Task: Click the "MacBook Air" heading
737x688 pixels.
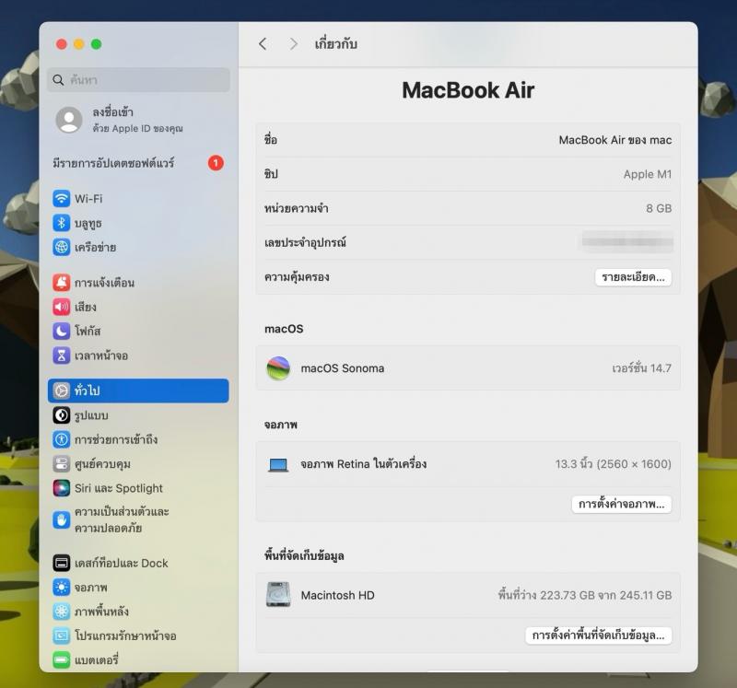Action: pos(468,90)
